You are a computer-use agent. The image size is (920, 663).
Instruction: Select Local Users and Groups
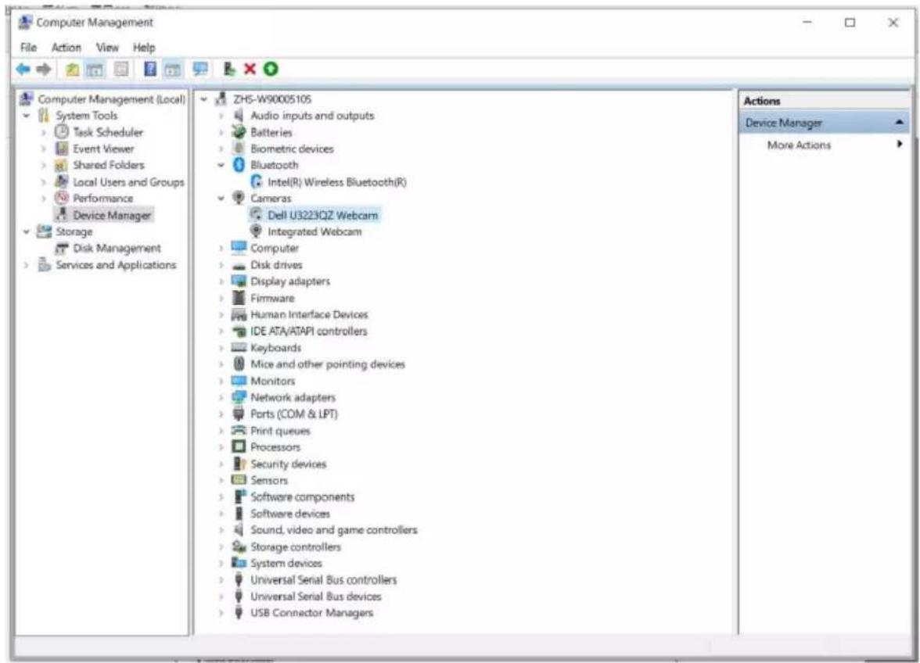[x=128, y=181]
